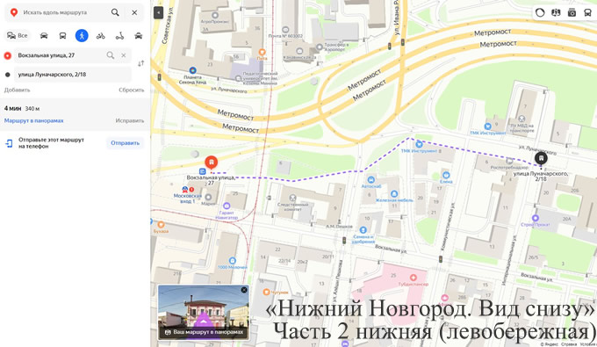Open 'Планета Секонд Хенд' place marker

tap(192, 70)
